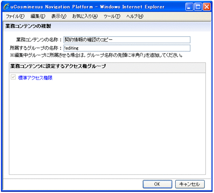The height and width of the screenshot is (193, 214).
Task: Click the Internet Explorer title bar icon
Action: [6, 7]
